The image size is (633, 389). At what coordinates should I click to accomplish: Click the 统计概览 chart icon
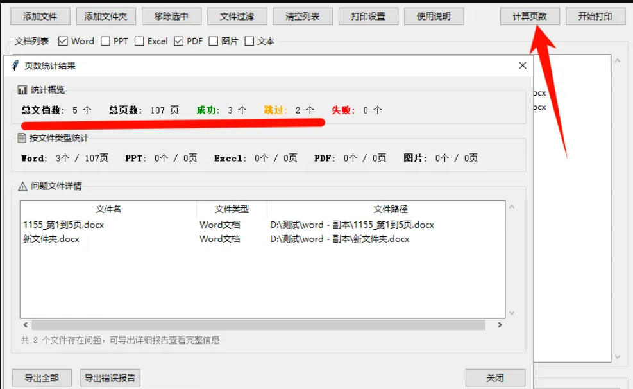pos(22,90)
